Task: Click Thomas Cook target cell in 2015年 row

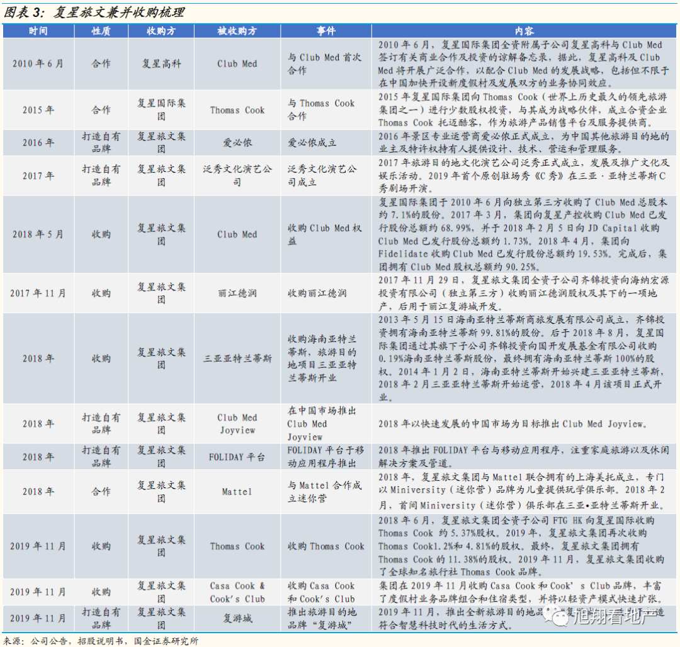Action: 237,110
